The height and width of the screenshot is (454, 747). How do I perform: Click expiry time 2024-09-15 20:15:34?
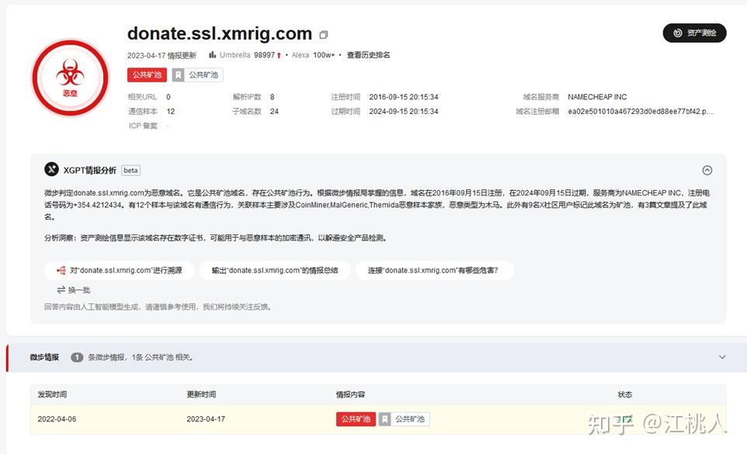tap(404, 111)
